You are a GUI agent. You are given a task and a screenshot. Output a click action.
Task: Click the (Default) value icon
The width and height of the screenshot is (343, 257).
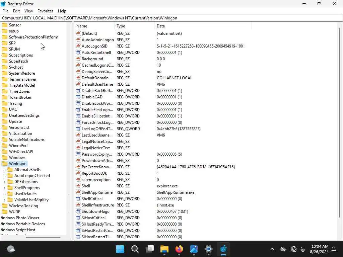pyautogui.click(x=78, y=33)
